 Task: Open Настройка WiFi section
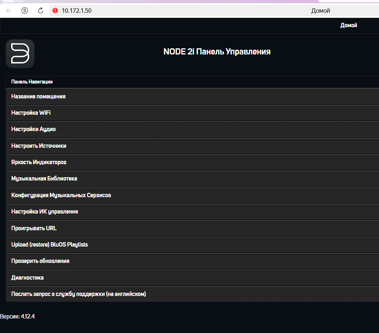31,113
